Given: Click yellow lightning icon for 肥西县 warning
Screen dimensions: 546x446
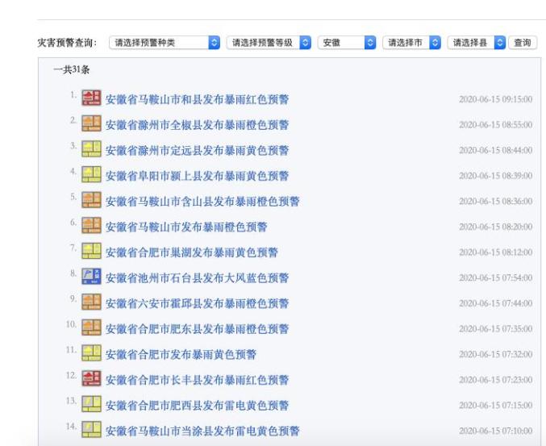Looking at the screenshot, I should click(91, 404).
